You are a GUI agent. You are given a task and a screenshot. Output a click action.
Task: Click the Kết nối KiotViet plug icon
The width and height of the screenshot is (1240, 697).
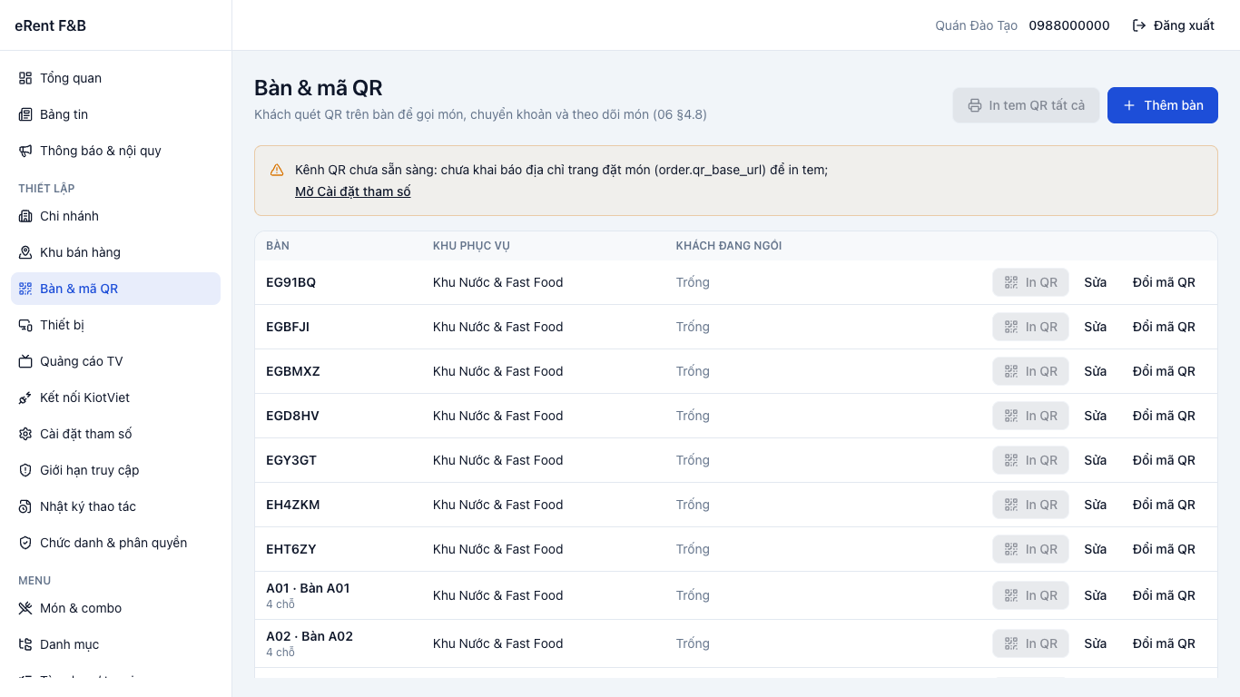coord(25,398)
